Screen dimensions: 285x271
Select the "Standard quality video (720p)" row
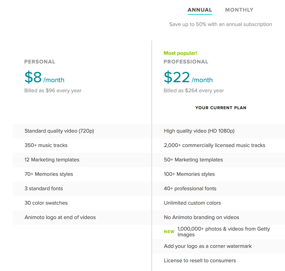(x=59, y=131)
